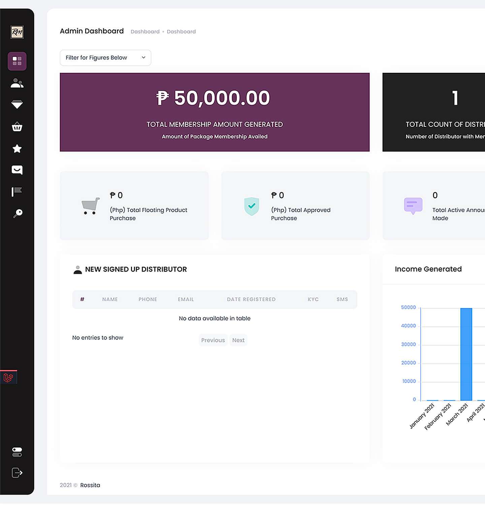This screenshot has height=506, width=485.
Task: Expand the filter chevron arrow
Action: 143,58
